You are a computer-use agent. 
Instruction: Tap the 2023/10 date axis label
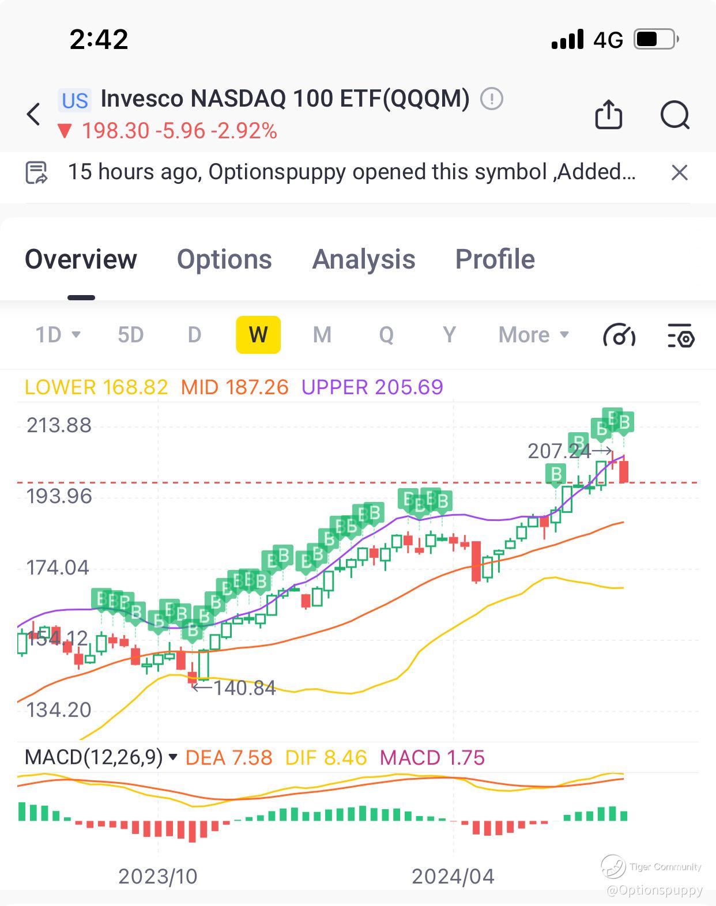(x=158, y=877)
